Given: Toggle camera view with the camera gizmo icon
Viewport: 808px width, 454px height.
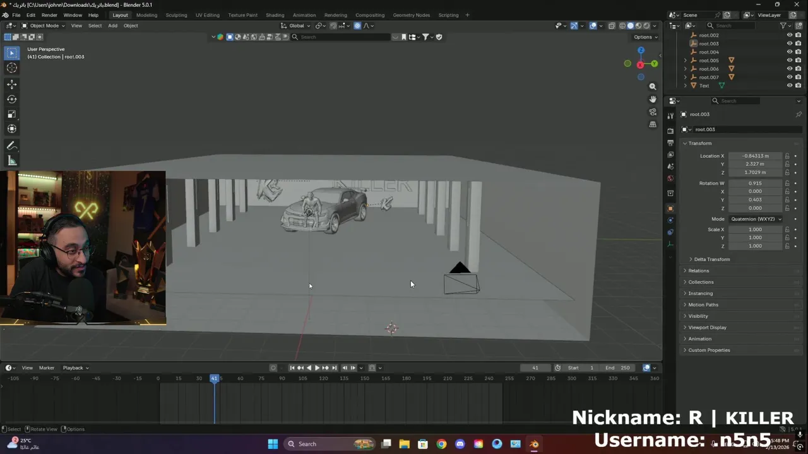Looking at the screenshot, I should [653, 112].
